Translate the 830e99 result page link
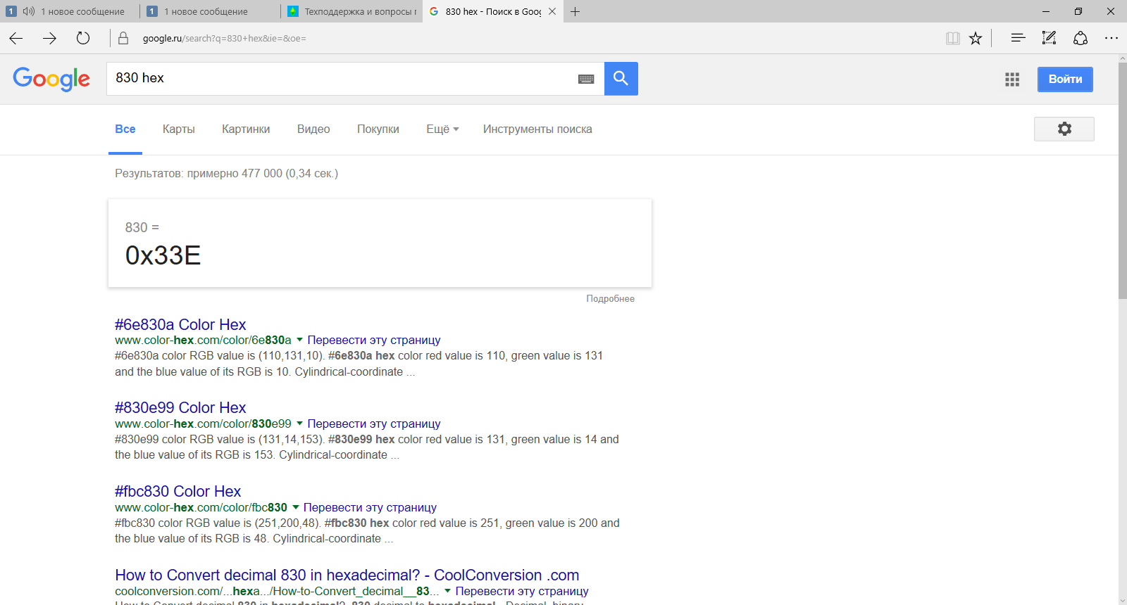 pos(374,424)
